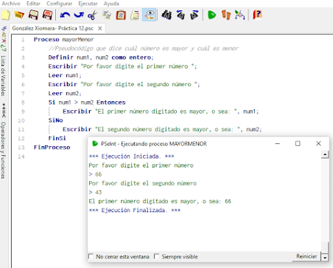Click the 'FinProceso' code line
The height and width of the screenshot is (268, 333).
coord(52,147)
